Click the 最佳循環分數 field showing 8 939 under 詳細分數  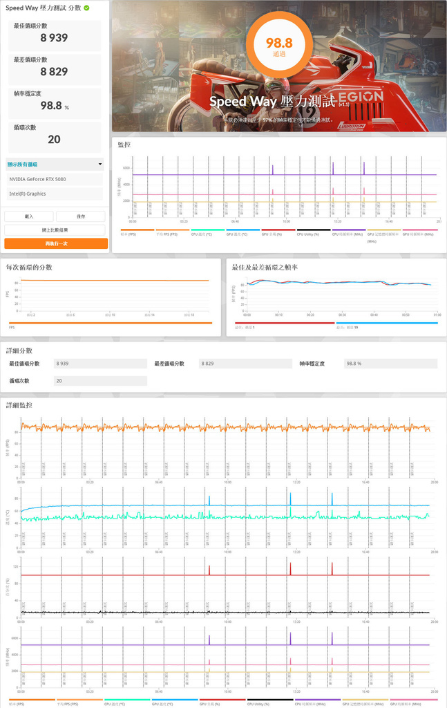click(x=100, y=364)
